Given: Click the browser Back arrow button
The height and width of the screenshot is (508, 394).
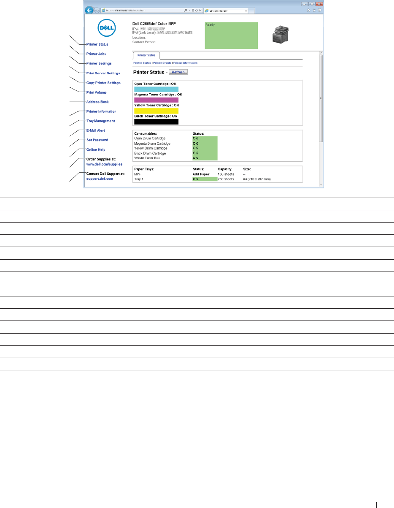Looking at the screenshot, I should [89, 11].
